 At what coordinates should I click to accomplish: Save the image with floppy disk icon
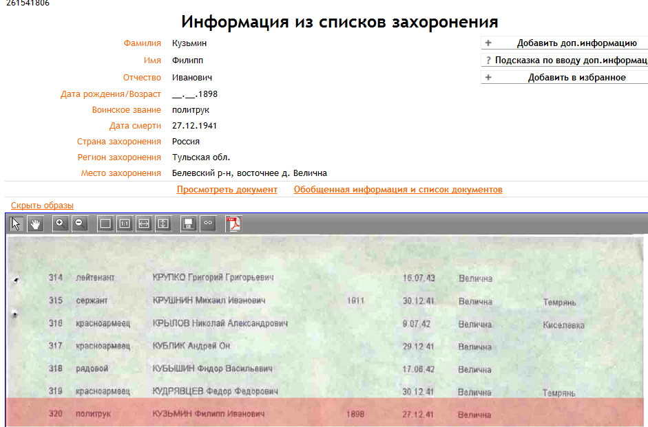188,223
